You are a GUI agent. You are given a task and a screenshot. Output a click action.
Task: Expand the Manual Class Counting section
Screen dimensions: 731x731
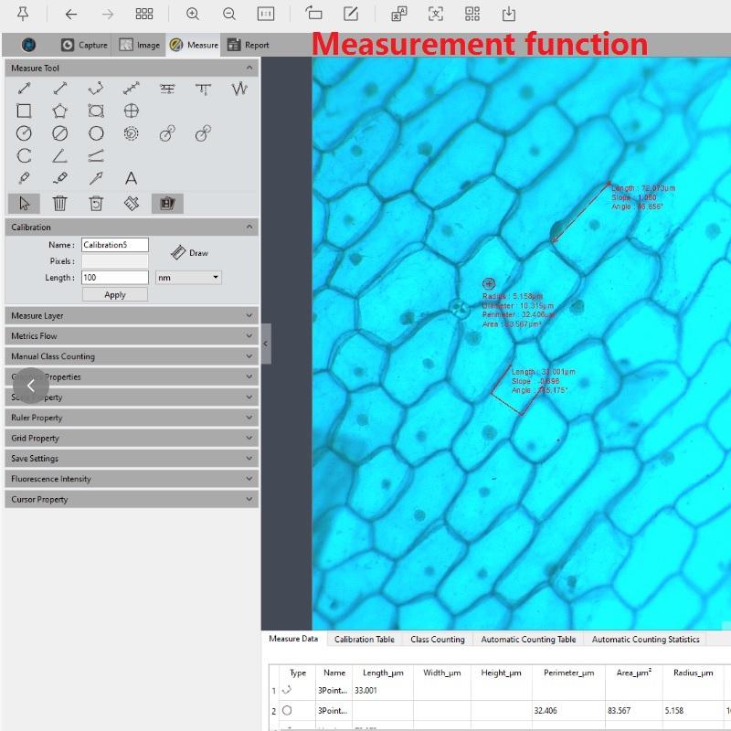point(132,356)
